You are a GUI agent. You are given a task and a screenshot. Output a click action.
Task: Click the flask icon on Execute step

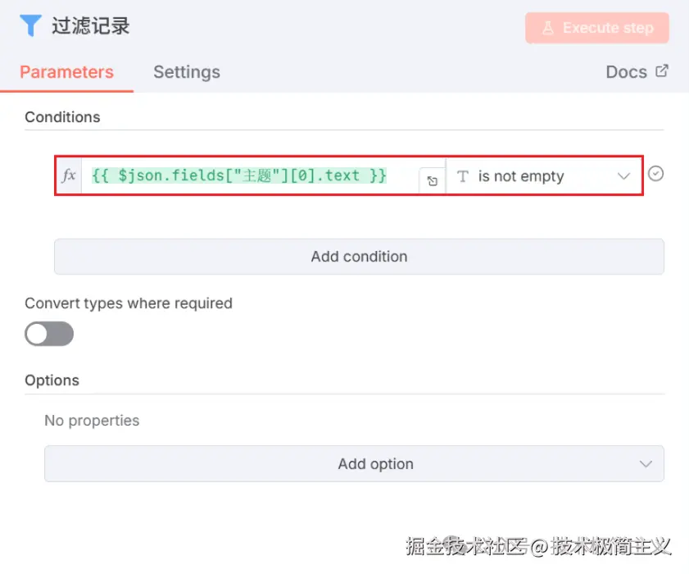547,28
